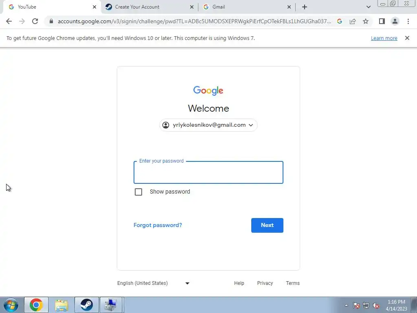Open the Terms link
Viewport: 417px width, 313px height.
click(x=292, y=283)
